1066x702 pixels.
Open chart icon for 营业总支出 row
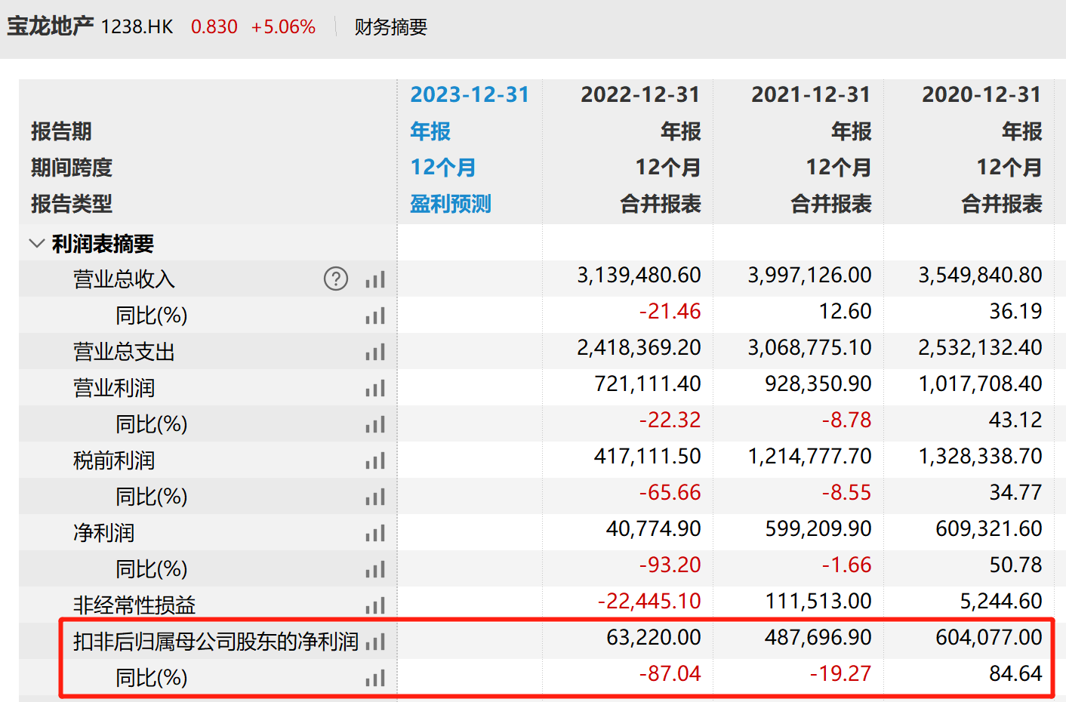pos(375,352)
